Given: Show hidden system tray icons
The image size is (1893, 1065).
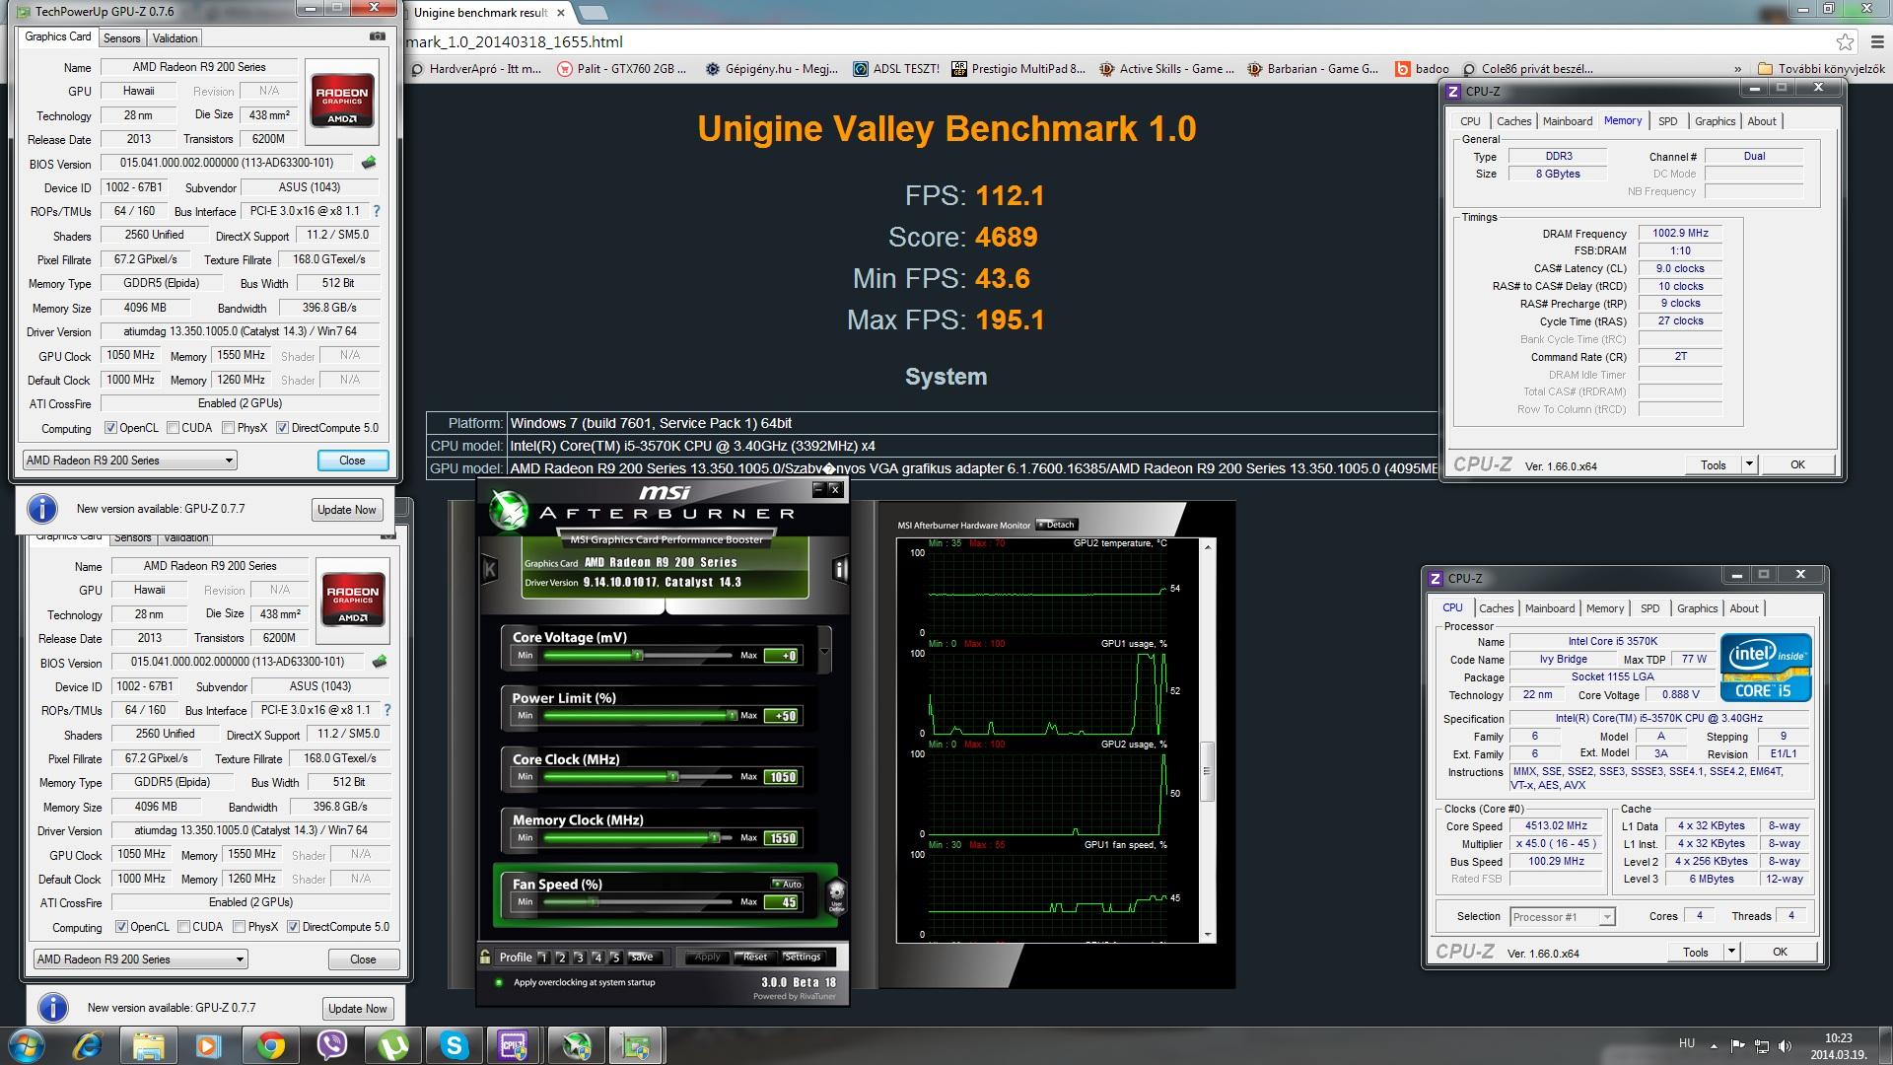Looking at the screenshot, I should pyautogui.click(x=1713, y=1045).
